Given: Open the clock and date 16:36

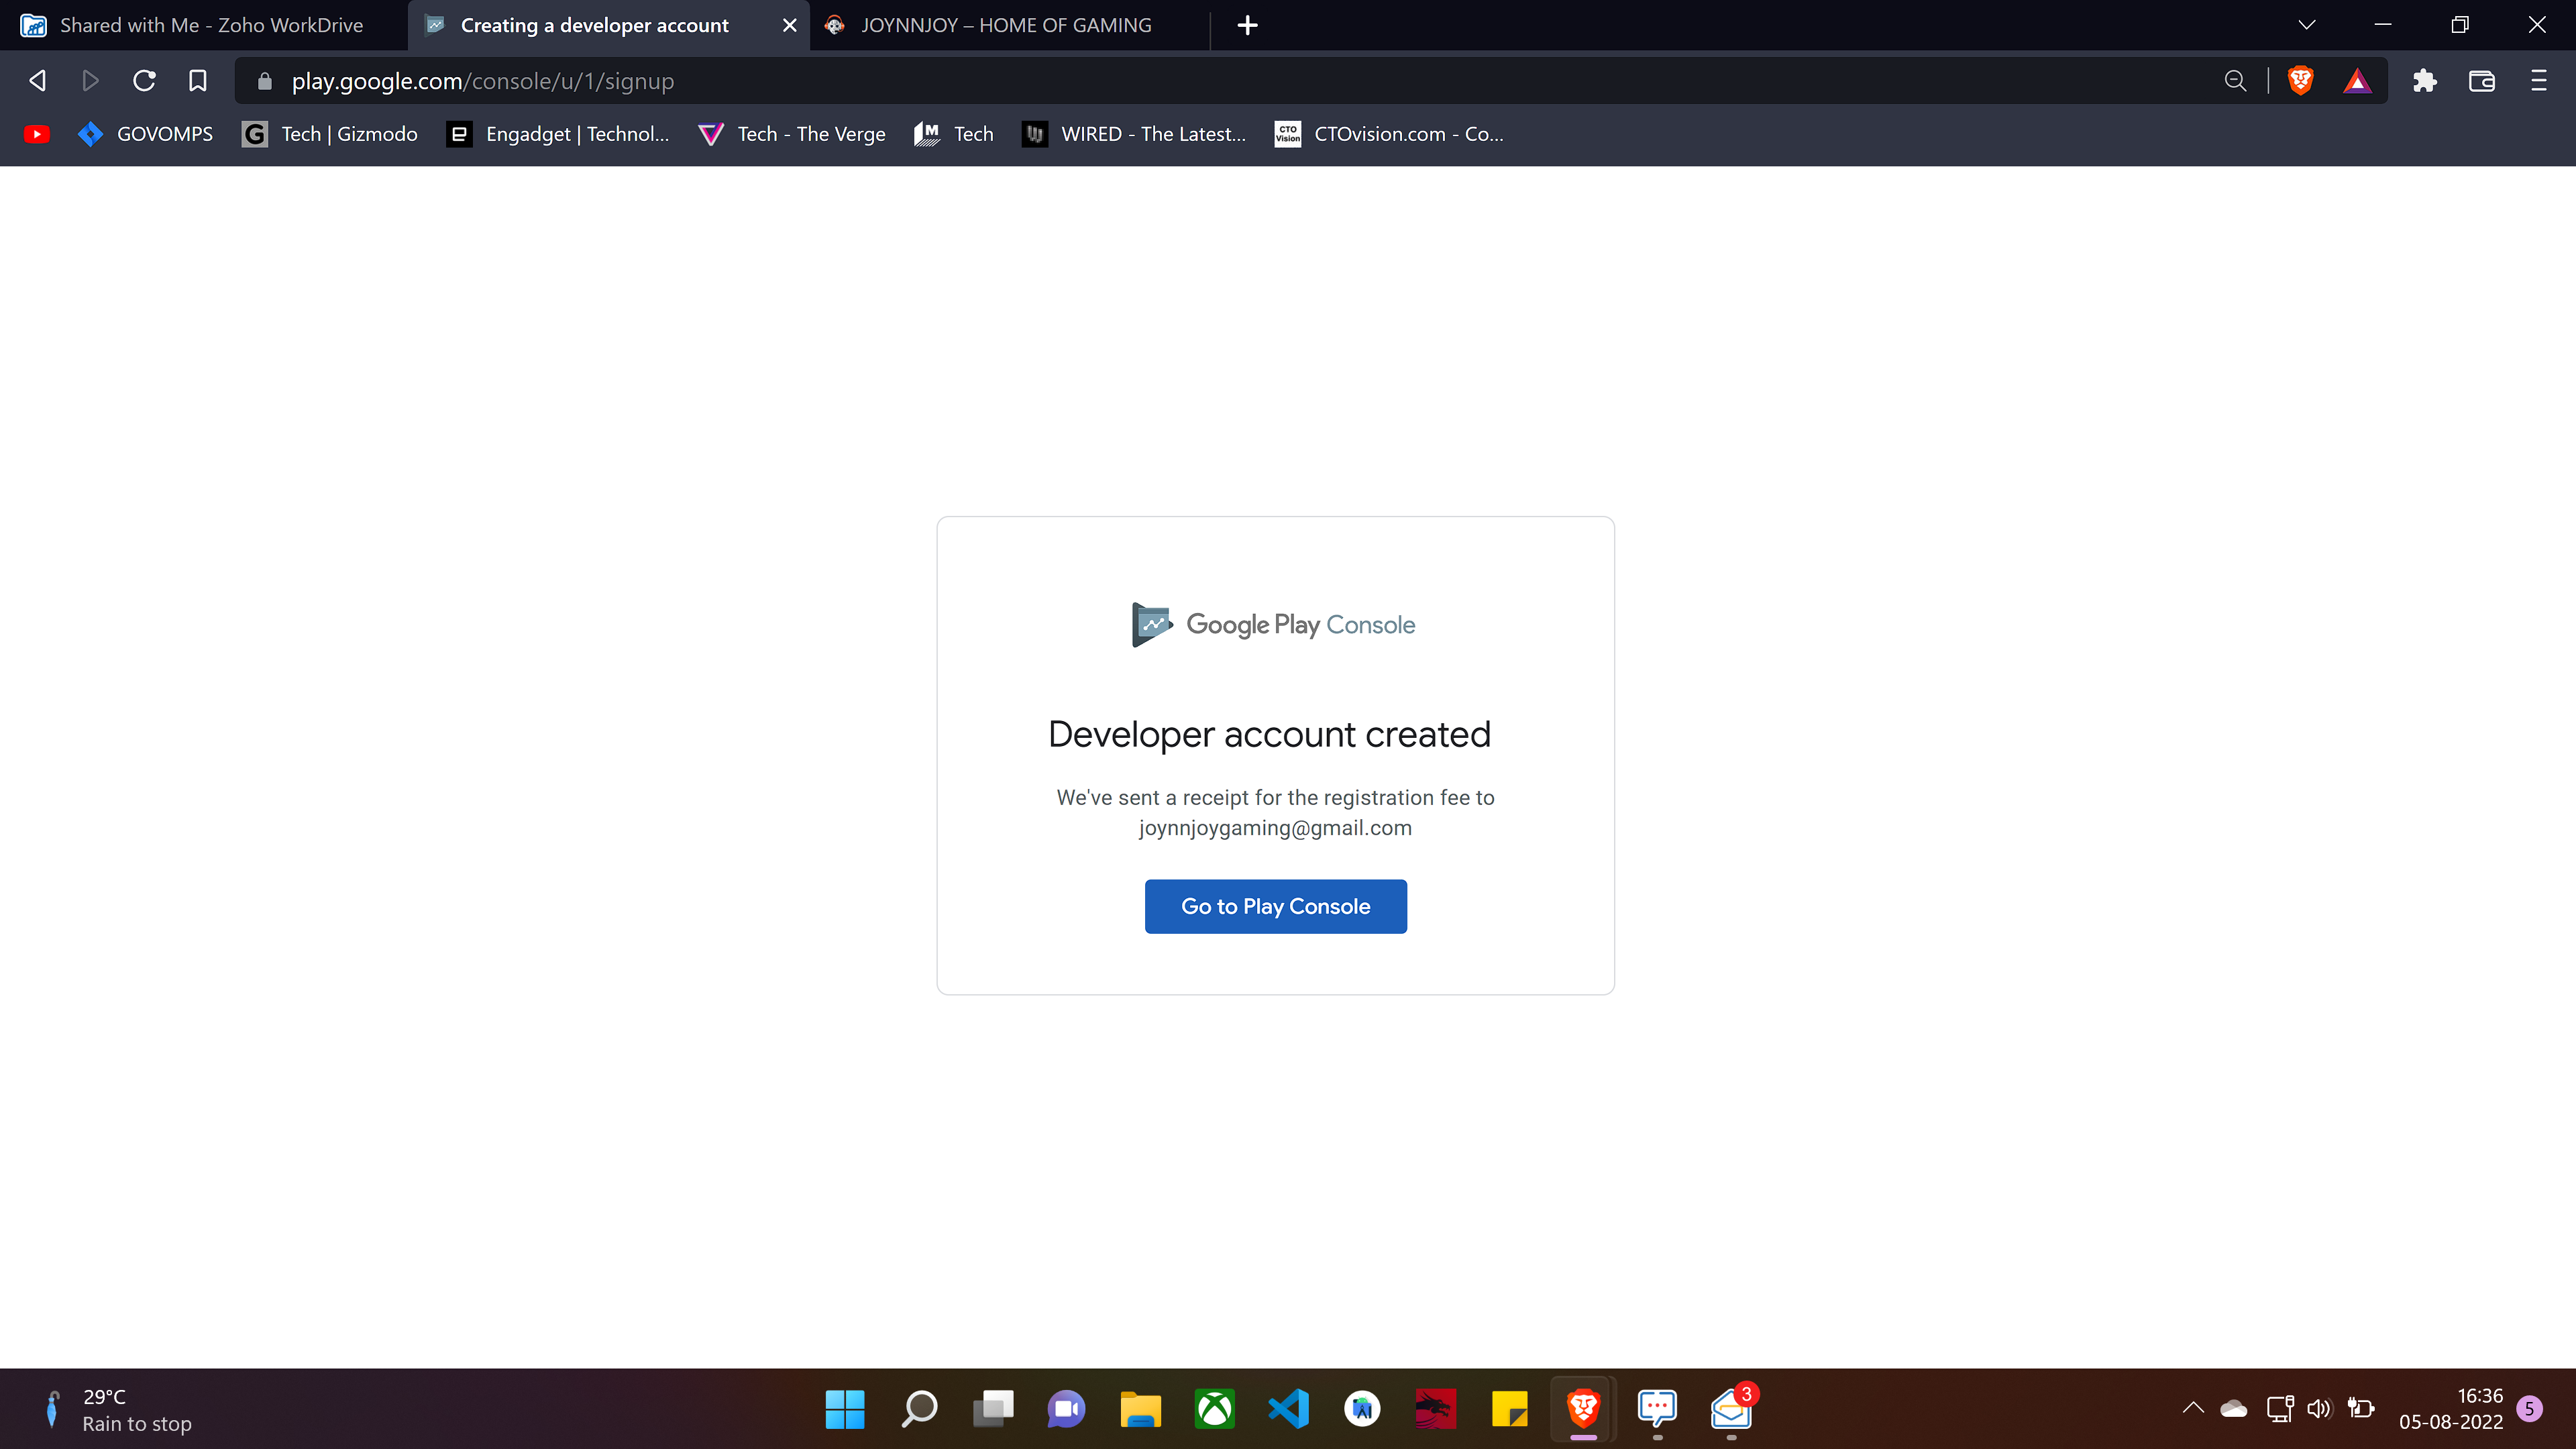Looking at the screenshot, I should tap(2450, 1408).
